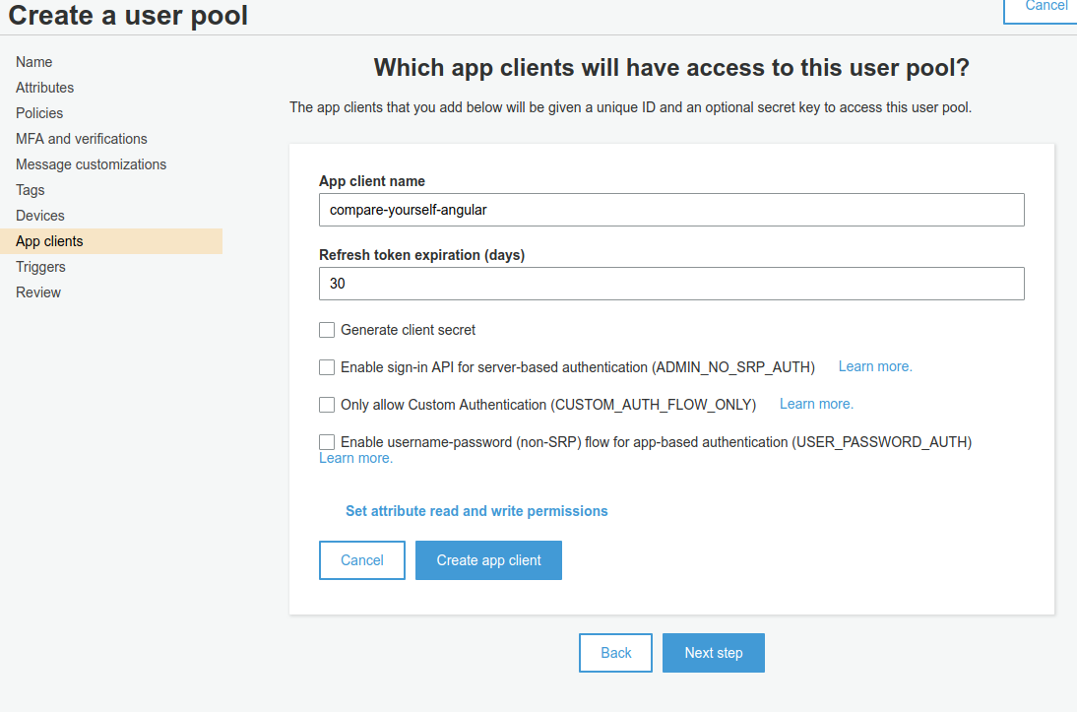The width and height of the screenshot is (1077, 712).
Task: Click the Back button
Action: coord(615,653)
